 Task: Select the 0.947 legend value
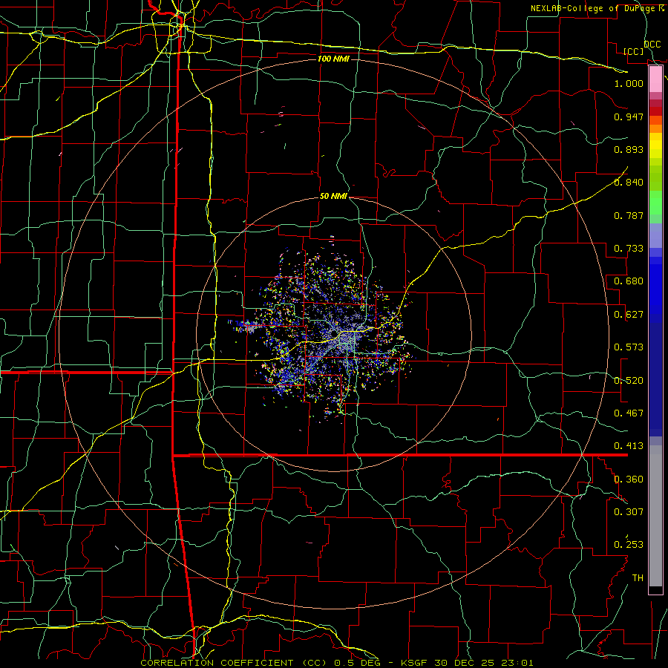(629, 117)
